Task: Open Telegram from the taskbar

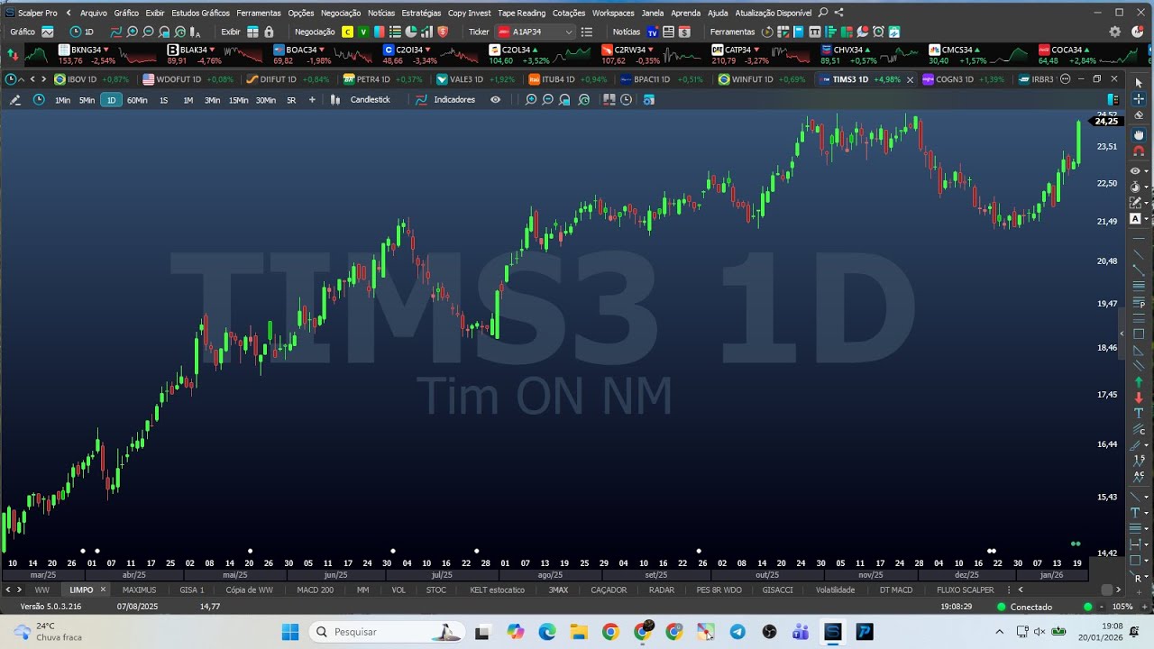Action: 737,632
